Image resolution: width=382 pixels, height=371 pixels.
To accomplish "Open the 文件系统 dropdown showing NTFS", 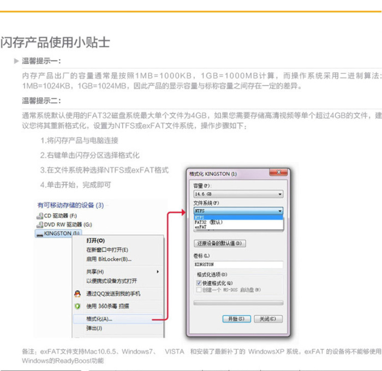I will pyautogui.click(x=238, y=211).
